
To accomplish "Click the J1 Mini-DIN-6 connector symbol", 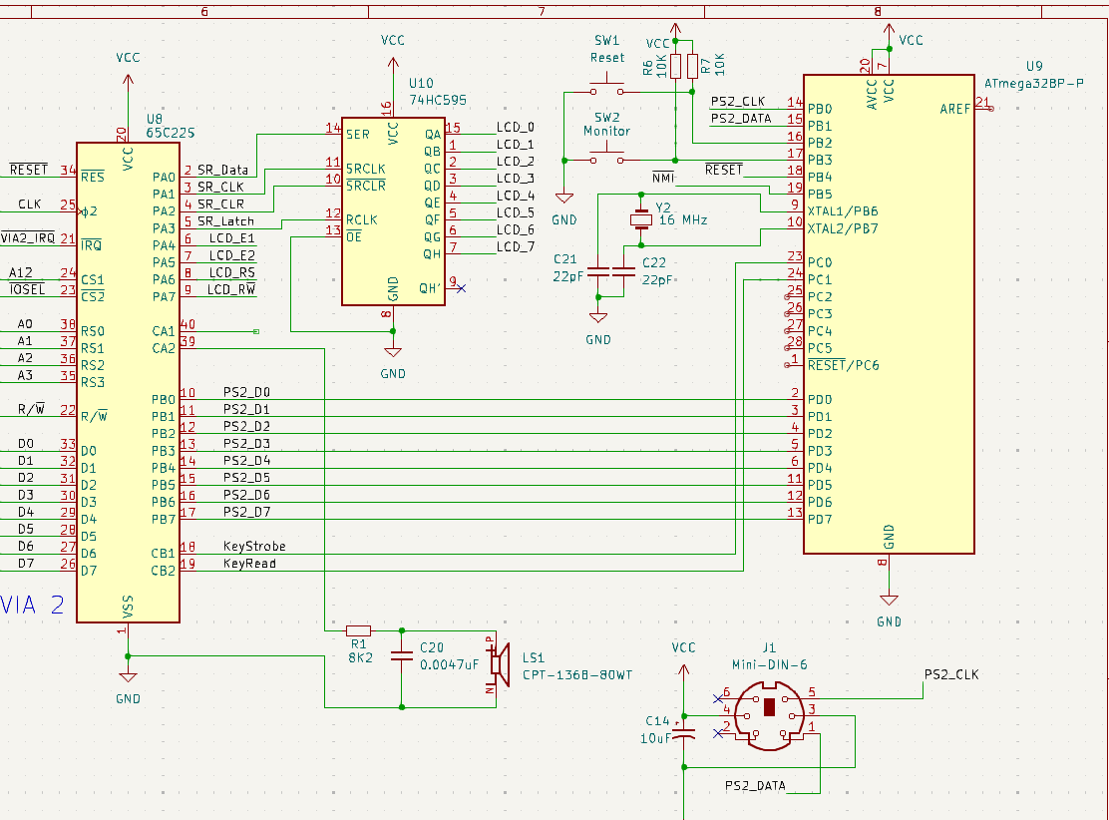I will coord(769,714).
